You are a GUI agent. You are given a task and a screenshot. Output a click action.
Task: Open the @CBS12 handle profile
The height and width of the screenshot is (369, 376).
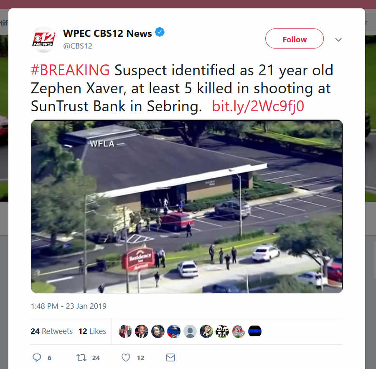(x=78, y=46)
